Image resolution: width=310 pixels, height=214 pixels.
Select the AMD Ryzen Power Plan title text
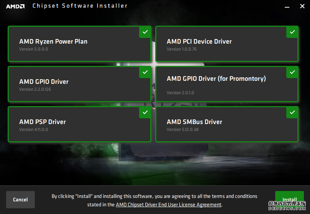tap(53, 42)
